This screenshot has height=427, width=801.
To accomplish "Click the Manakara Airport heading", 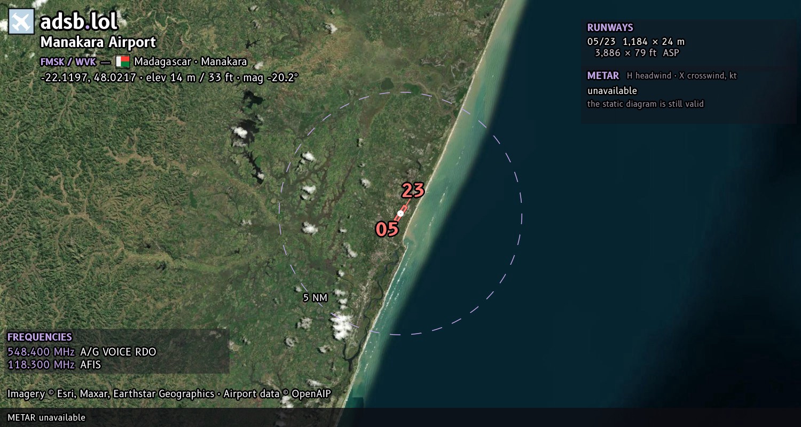I will click(98, 42).
